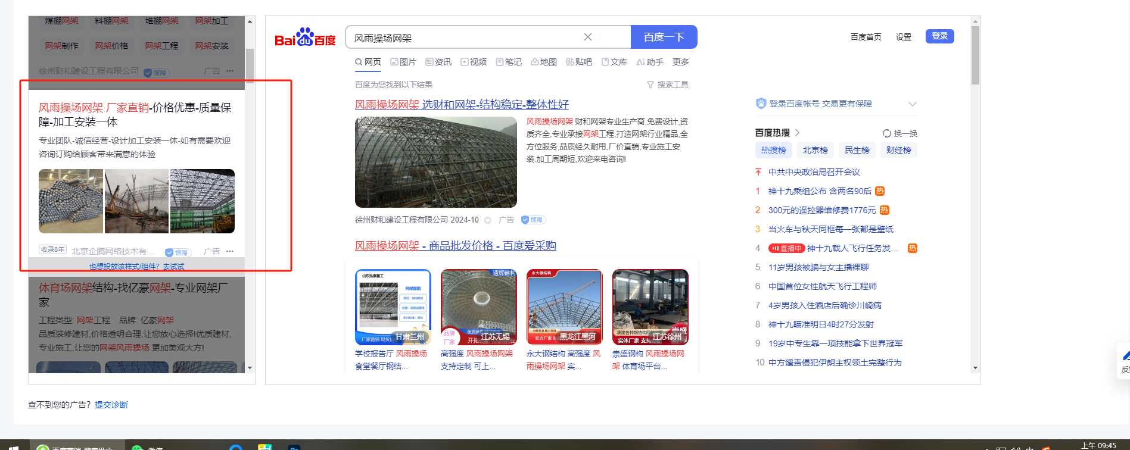The image size is (1130, 450).
Task: Clear the search box with the X icon
Action: click(x=588, y=37)
